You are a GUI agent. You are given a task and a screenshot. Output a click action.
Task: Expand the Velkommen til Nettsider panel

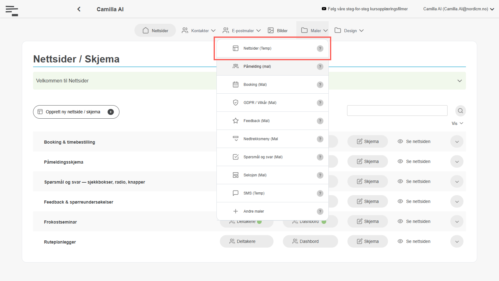pyautogui.click(x=459, y=81)
